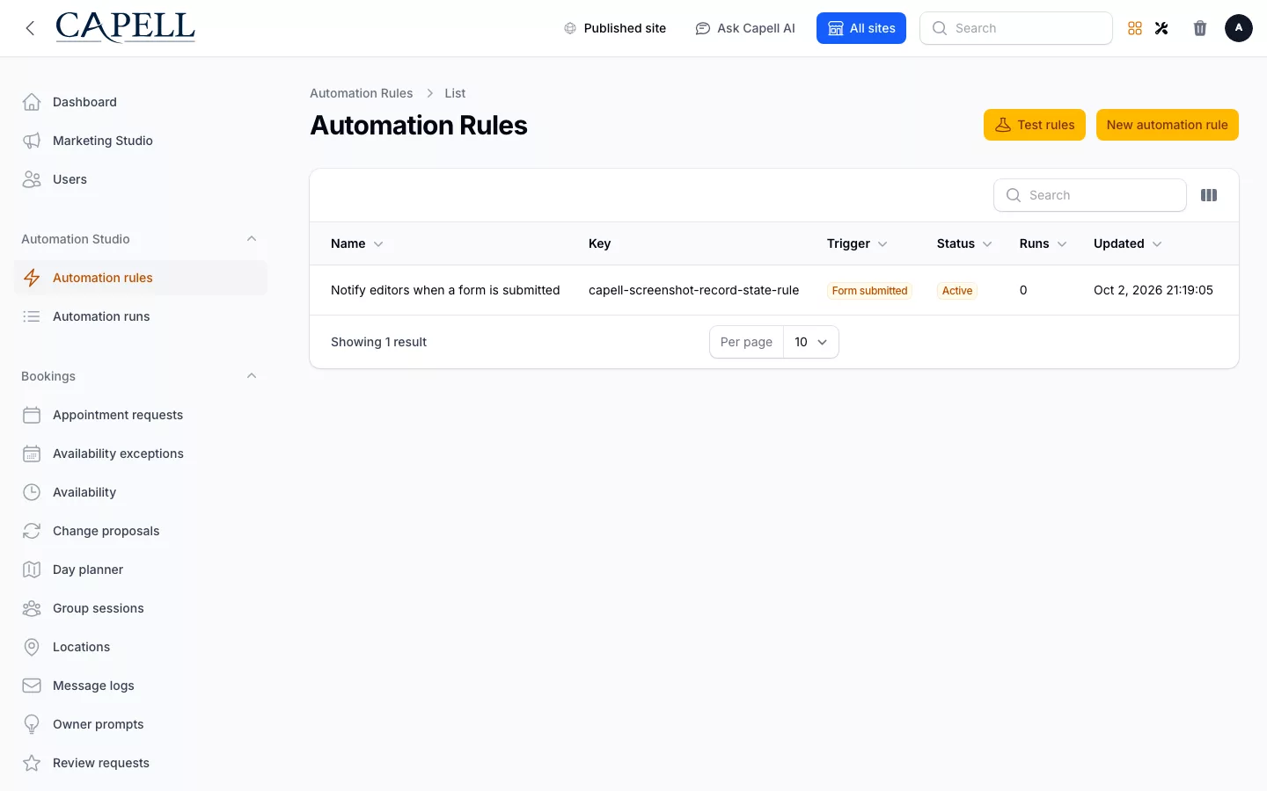
Task: Open Group sessions in sidebar
Action: pyautogui.click(x=141, y=608)
